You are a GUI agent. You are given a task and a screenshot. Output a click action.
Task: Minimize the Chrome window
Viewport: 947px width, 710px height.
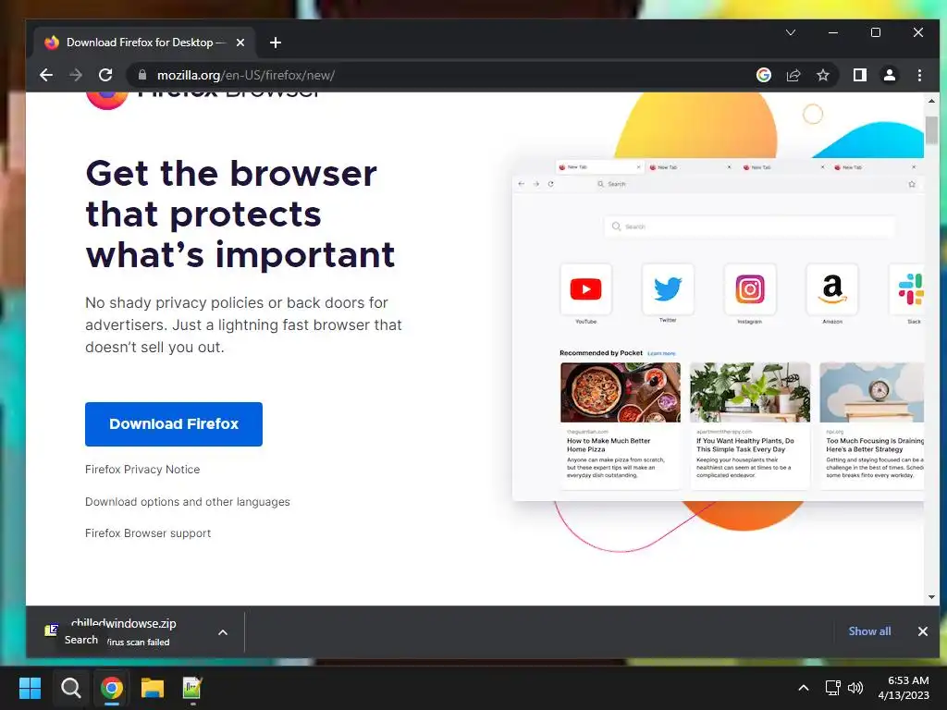[x=833, y=32]
